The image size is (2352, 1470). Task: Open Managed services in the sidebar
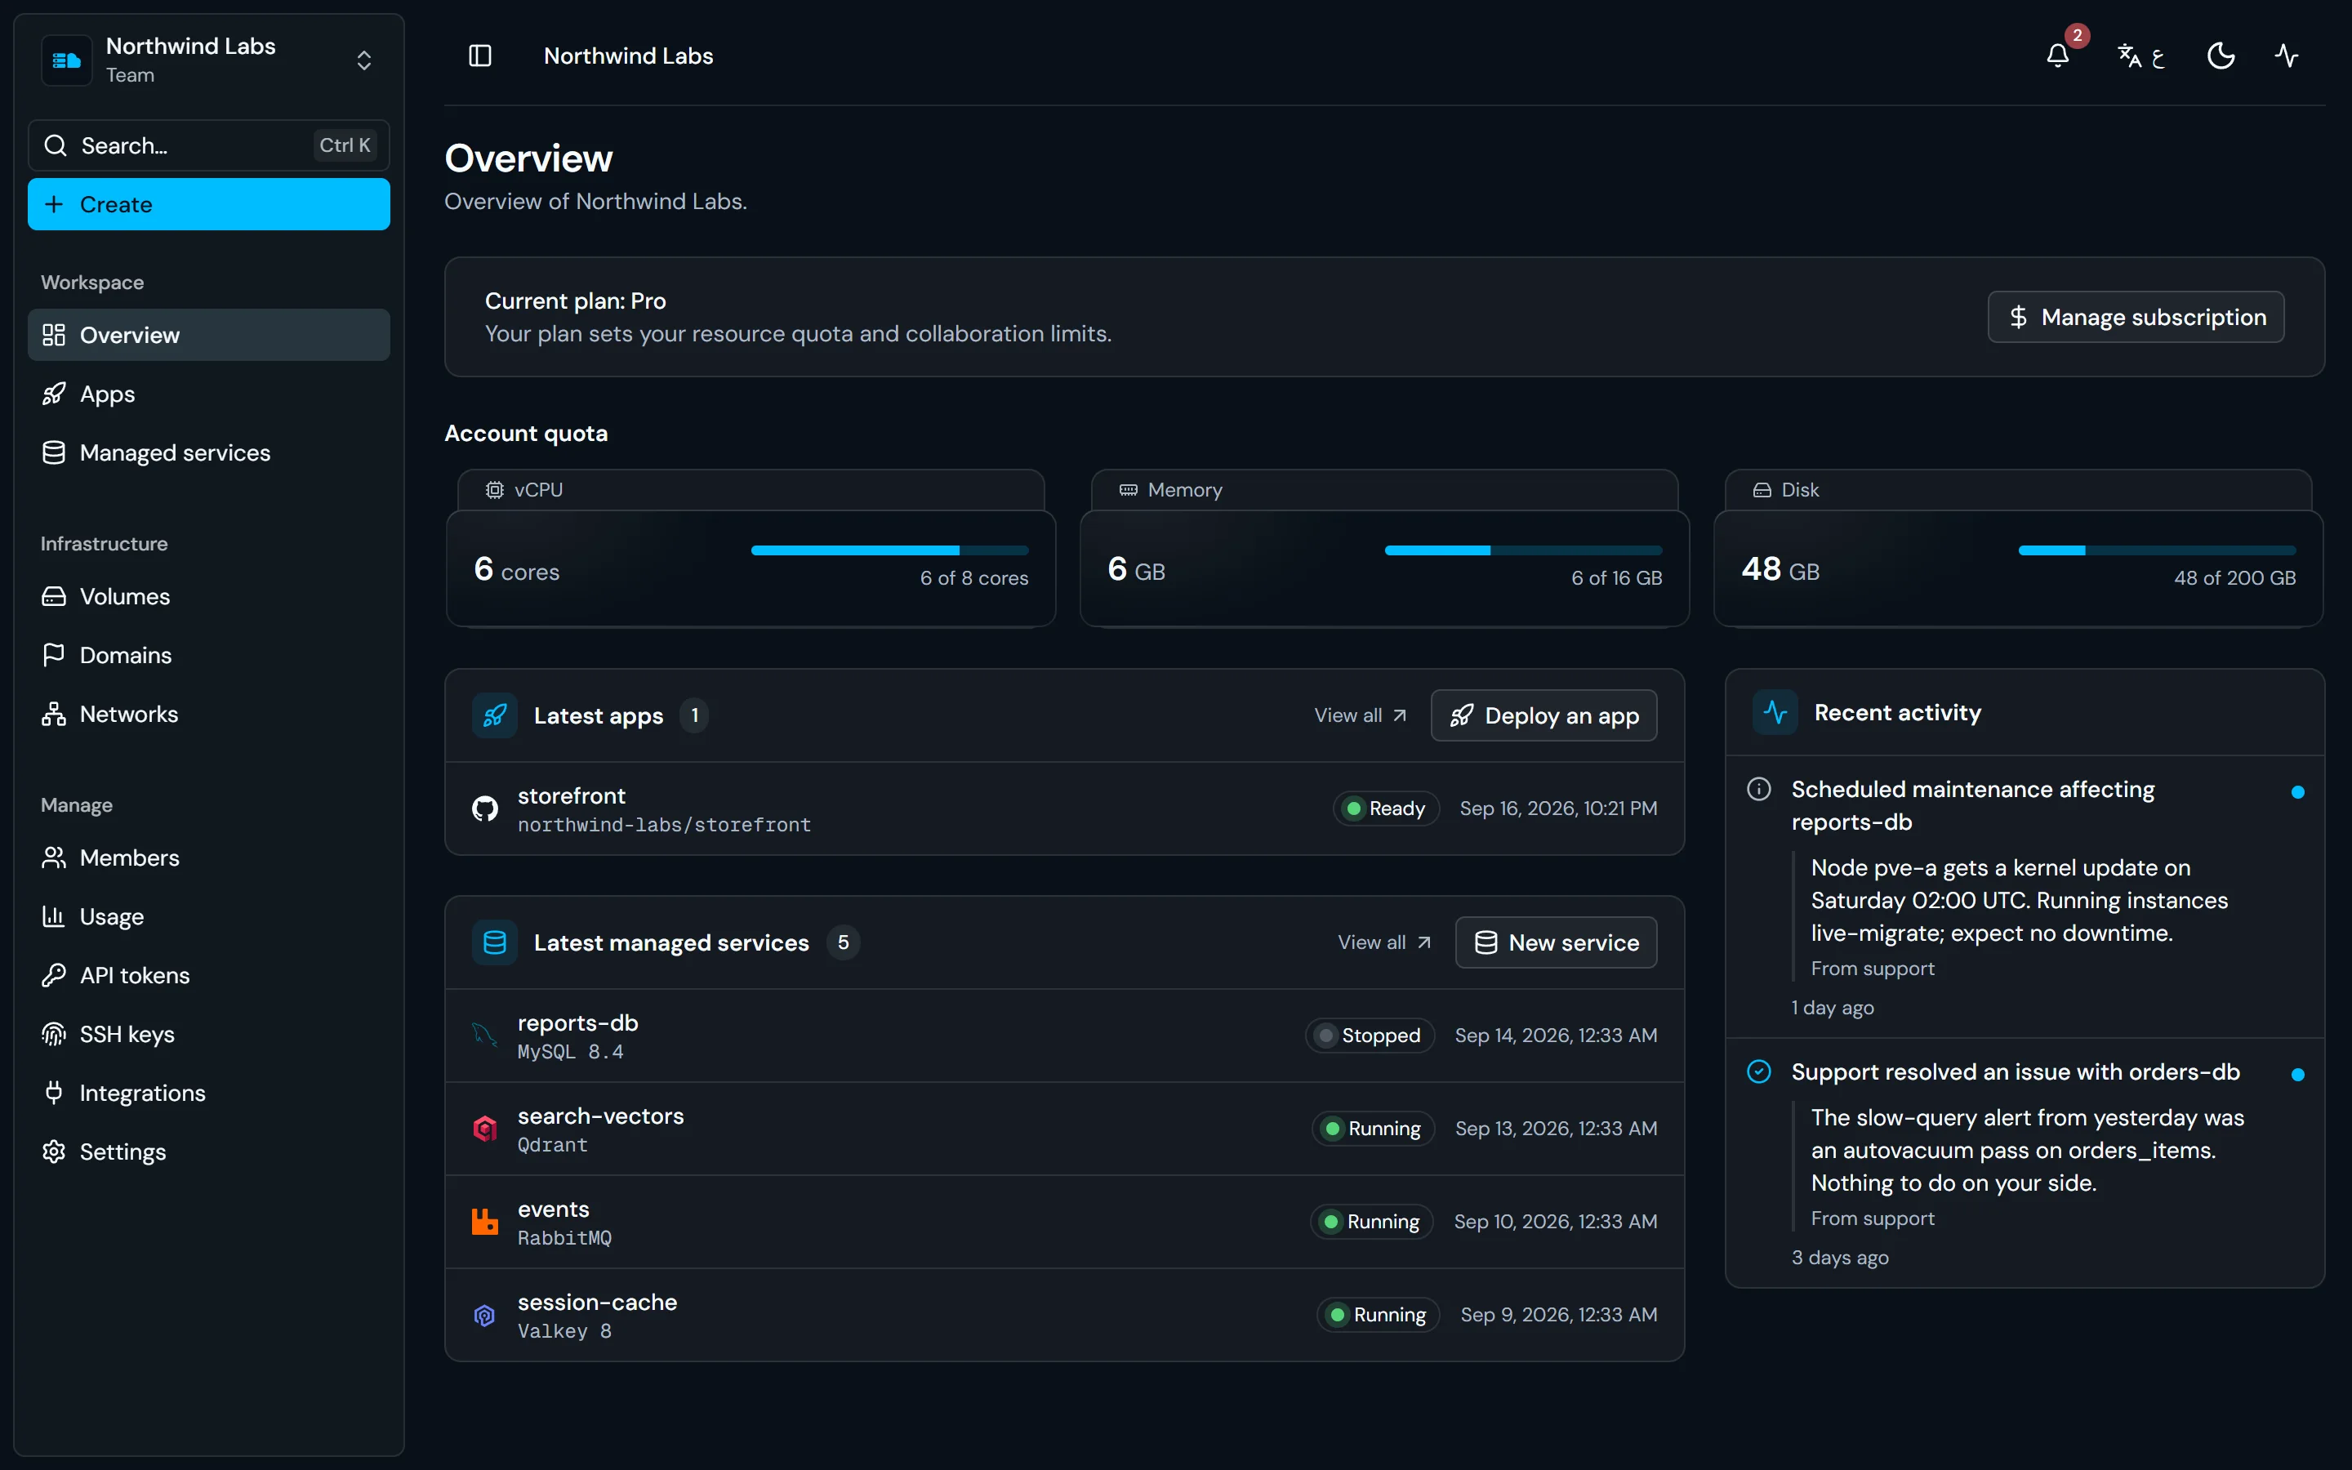click(x=209, y=453)
